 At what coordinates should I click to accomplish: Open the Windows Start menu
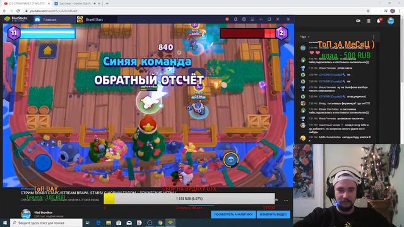tap(5, 223)
